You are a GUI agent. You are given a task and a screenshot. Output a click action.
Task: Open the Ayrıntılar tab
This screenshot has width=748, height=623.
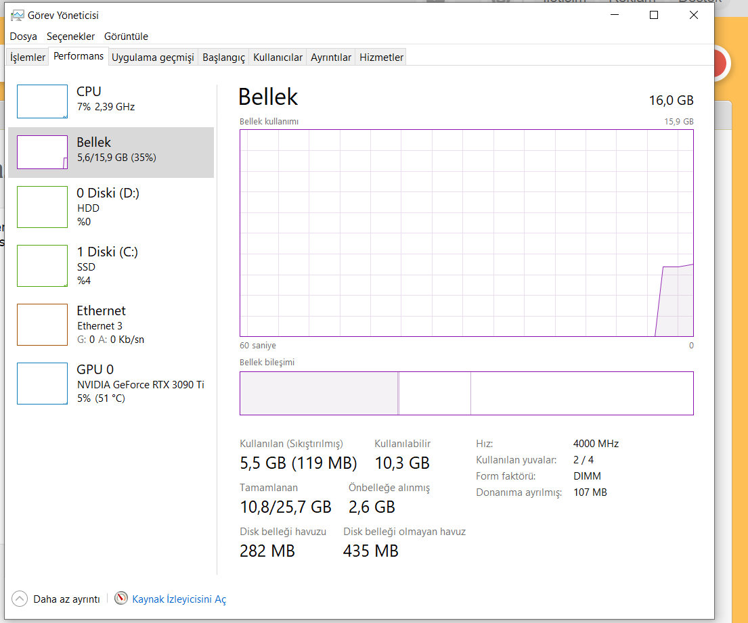[x=331, y=57]
